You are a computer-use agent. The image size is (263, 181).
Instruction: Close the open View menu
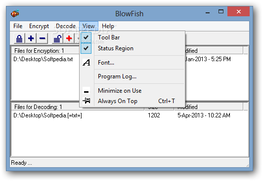(88, 26)
